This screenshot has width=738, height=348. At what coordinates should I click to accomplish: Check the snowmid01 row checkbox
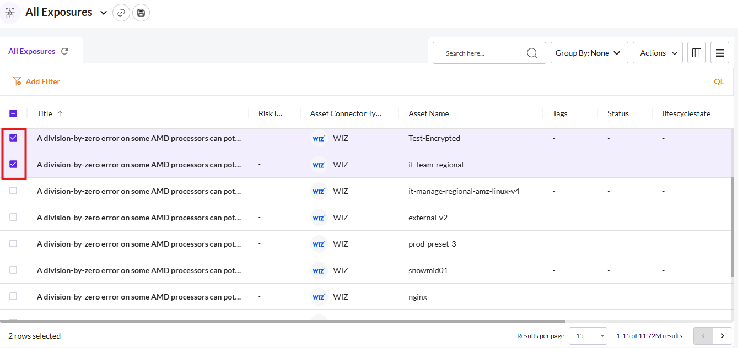(x=13, y=270)
